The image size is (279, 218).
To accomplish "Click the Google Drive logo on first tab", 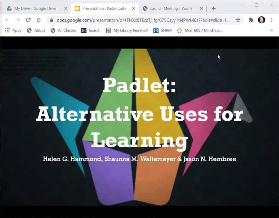I will pos(9,8).
